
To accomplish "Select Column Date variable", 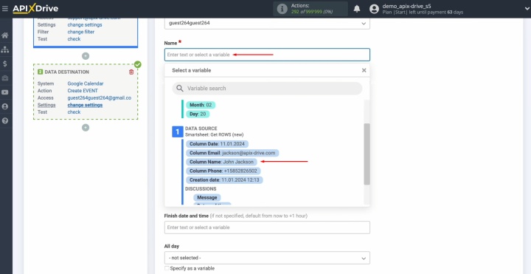I will pos(217,144).
